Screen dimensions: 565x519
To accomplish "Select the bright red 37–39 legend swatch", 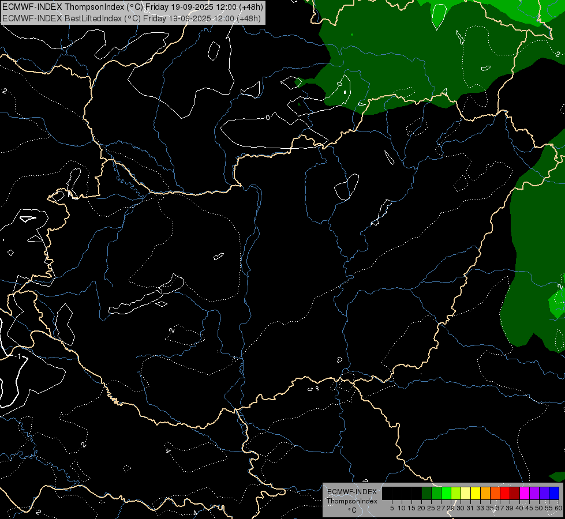I will [x=505, y=493].
